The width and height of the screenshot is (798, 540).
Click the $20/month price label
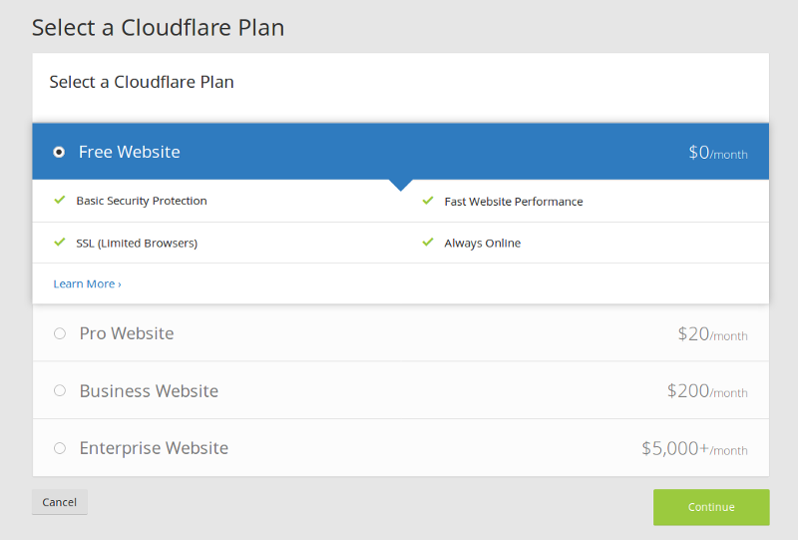pyautogui.click(x=712, y=334)
